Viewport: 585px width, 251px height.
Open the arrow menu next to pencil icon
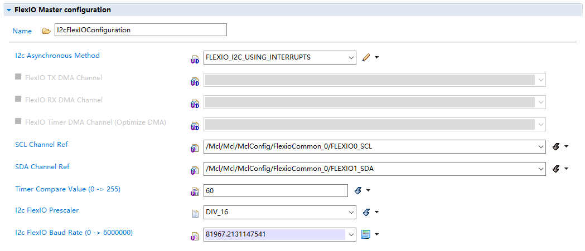(376, 57)
